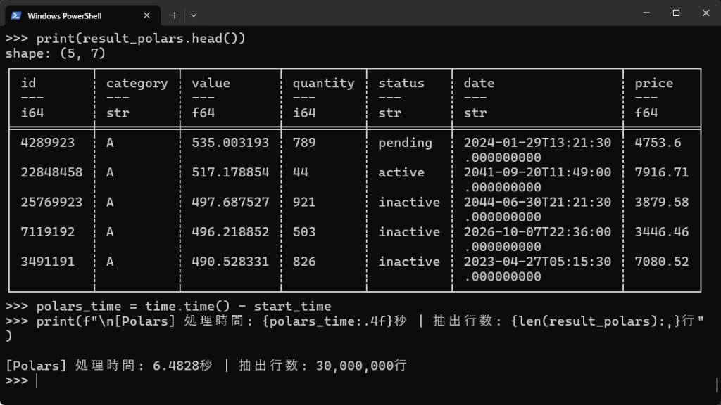721x405 pixels.
Task: Open a new tab with the plus button
Action: click(175, 15)
